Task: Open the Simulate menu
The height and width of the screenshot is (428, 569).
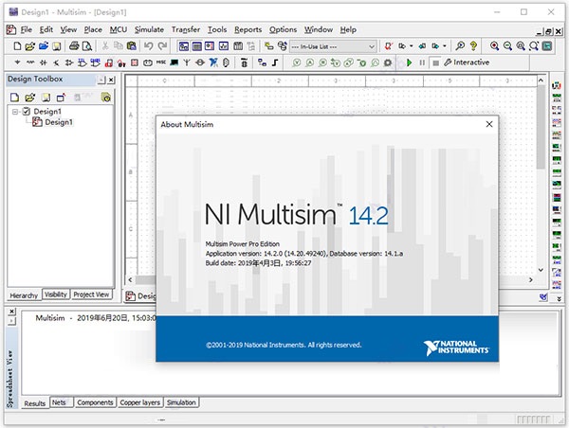Action: click(x=149, y=29)
